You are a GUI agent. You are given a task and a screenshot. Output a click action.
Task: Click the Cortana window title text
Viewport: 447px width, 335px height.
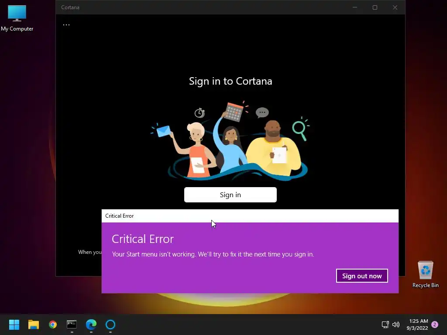pos(70,7)
